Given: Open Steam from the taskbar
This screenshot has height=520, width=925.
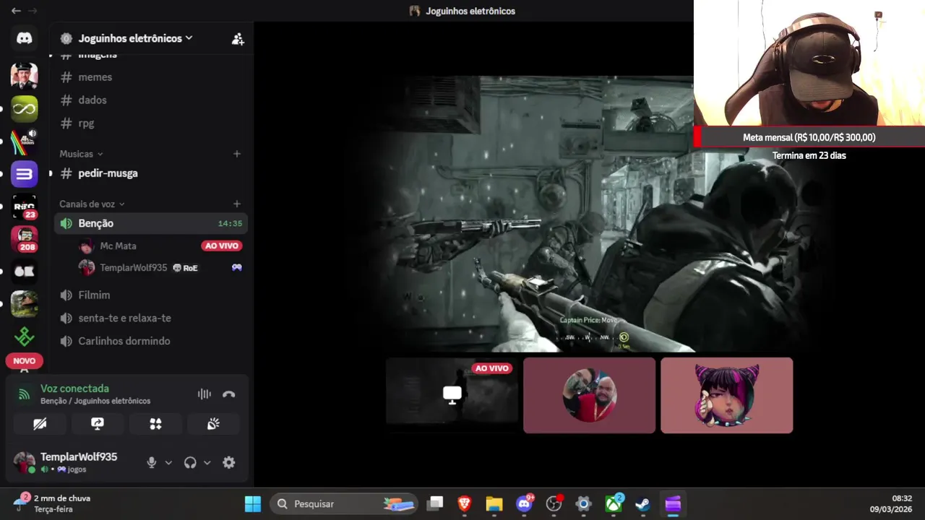Looking at the screenshot, I should [x=642, y=503].
